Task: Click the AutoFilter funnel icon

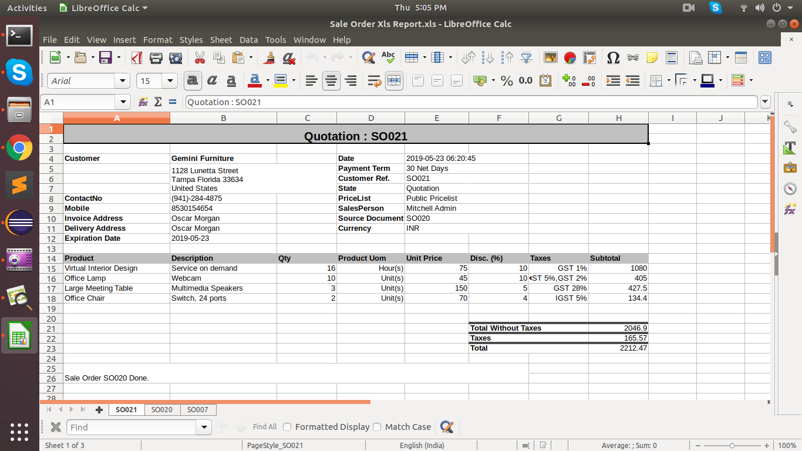Action: tap(527, 58)
